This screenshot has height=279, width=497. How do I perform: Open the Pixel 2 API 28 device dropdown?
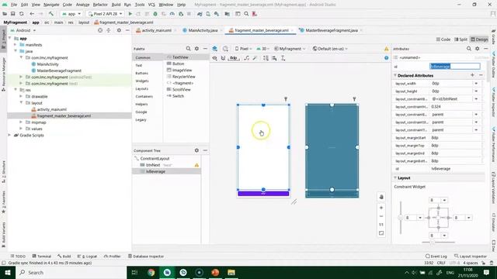click(105, 14)
